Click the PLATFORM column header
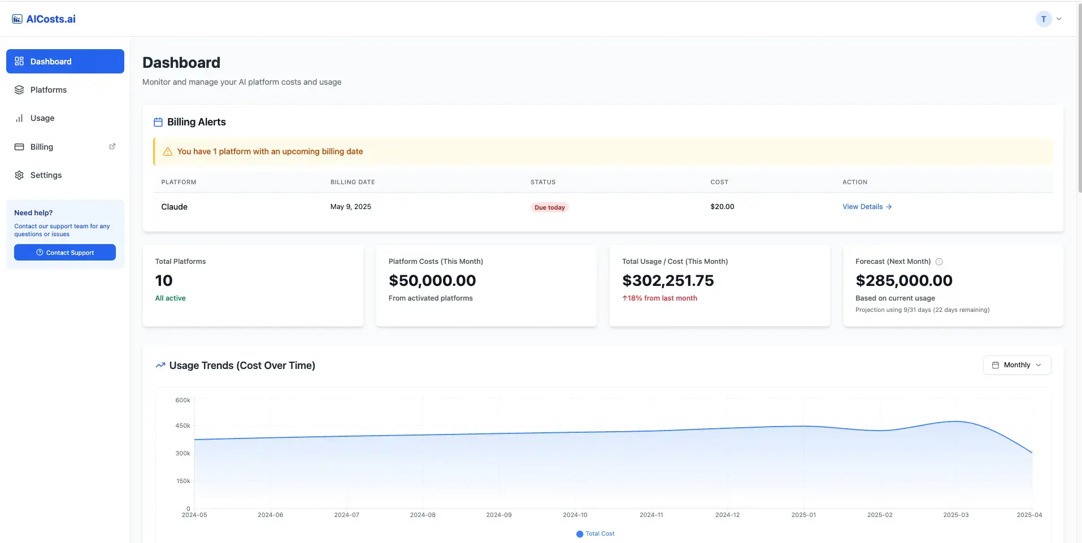This screenshot has height=543, width=1082. point(179,182)
